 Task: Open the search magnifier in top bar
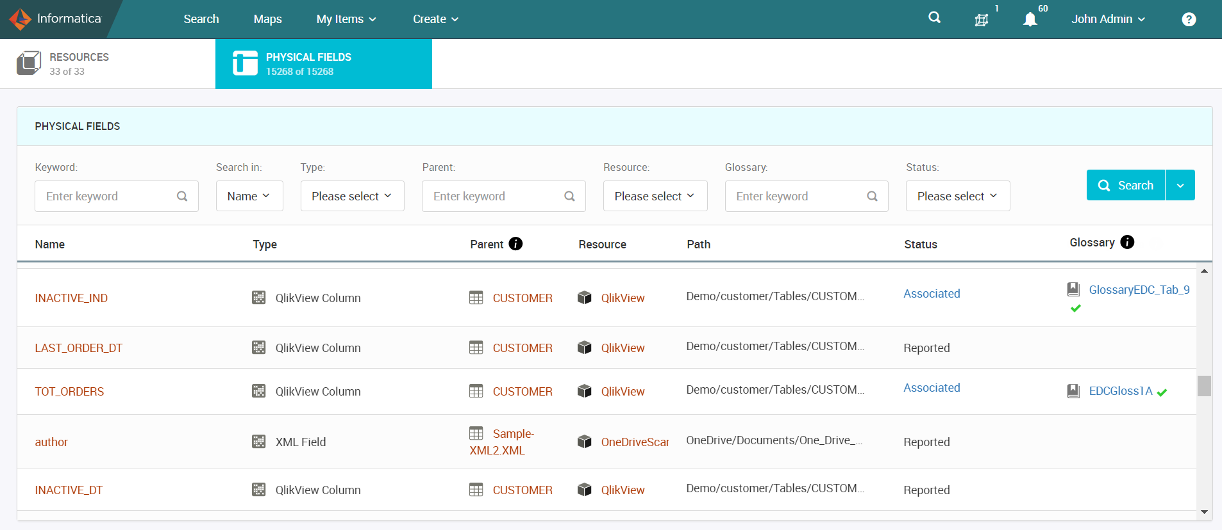coord(935,18)
